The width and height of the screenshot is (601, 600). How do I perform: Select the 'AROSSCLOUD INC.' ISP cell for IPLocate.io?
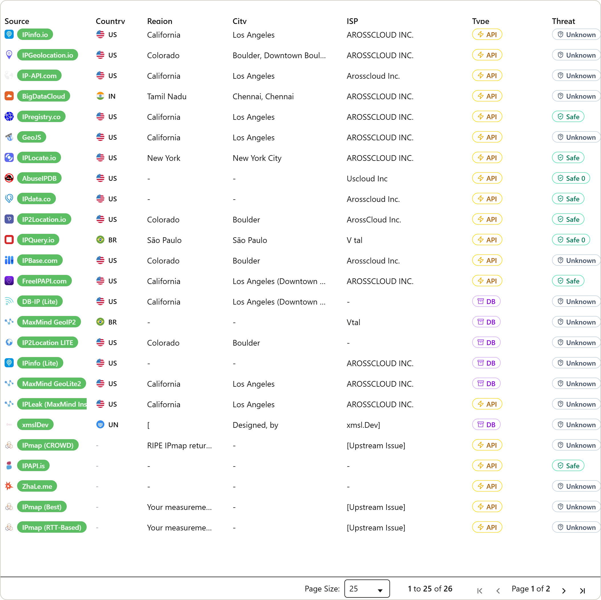click(x=380, y=158)
